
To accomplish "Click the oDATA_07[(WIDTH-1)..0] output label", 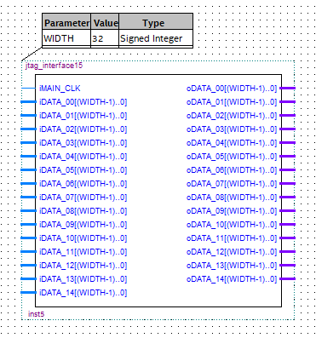I will (x=232, y=184).
